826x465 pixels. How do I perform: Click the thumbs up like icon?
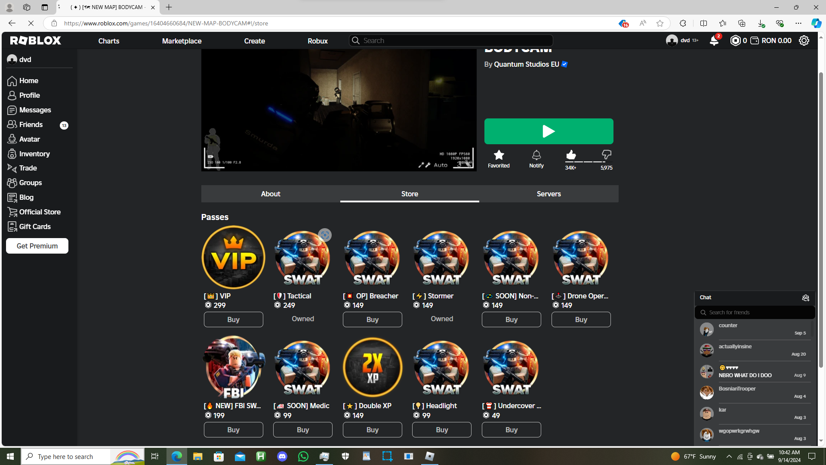pyautogui.click(x=571, y=155)
